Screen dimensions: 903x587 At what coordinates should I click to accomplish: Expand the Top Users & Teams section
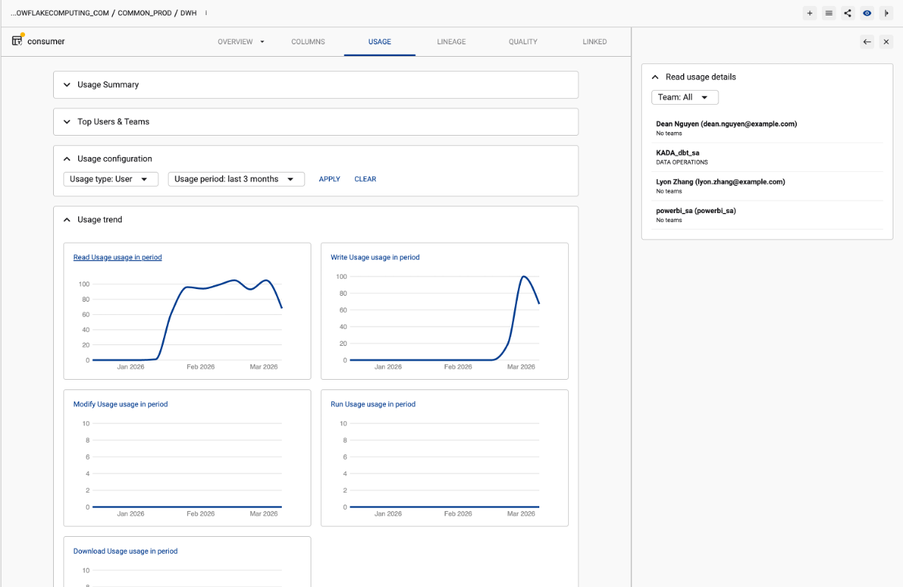click(67, 122)
